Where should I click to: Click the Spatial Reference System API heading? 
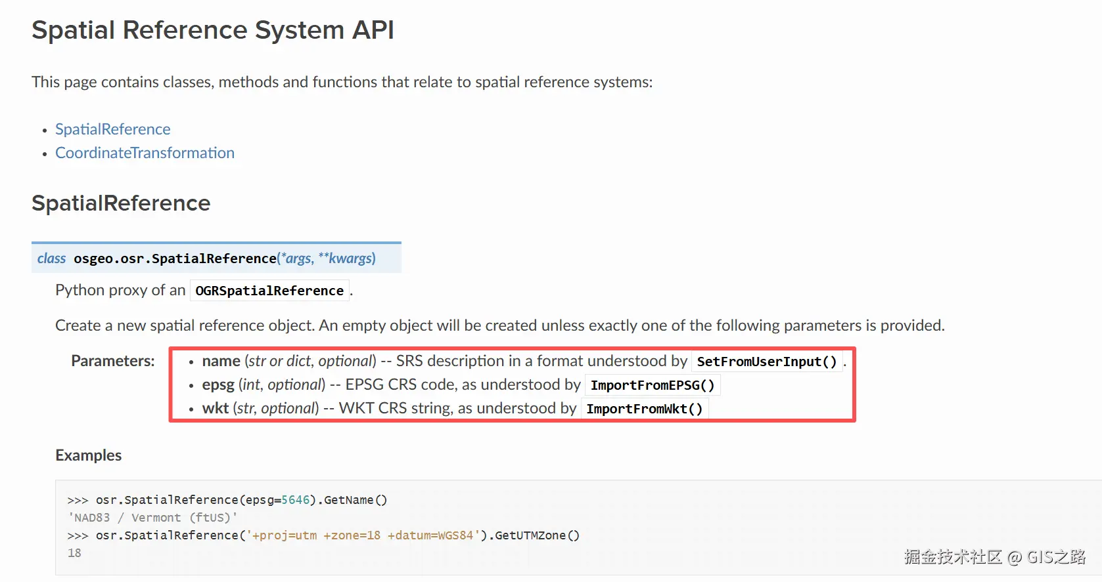point(213,30)
